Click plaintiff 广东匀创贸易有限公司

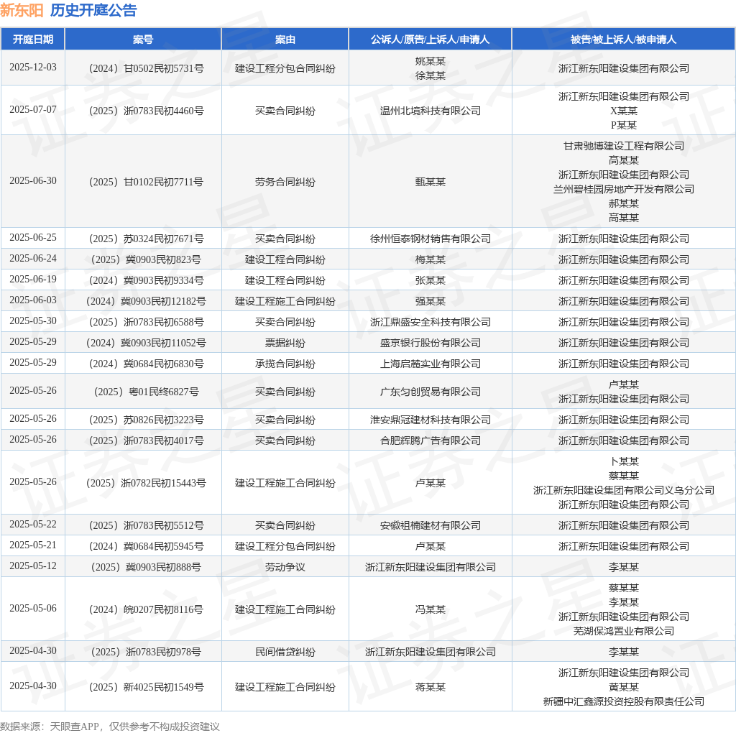430,392
